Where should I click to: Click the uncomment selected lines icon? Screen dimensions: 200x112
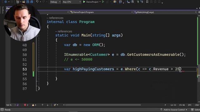point(142,2)
